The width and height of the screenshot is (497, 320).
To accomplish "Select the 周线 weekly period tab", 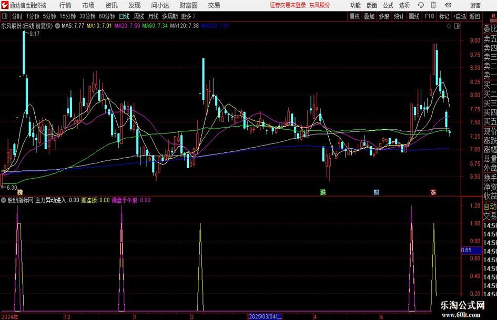I will point(139,16).
